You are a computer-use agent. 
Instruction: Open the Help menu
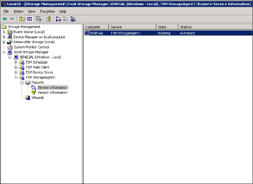click(x=63, y=12)
